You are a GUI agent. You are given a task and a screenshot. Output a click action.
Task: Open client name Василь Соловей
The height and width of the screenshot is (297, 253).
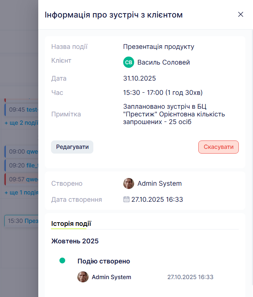[x=163, y=62]
